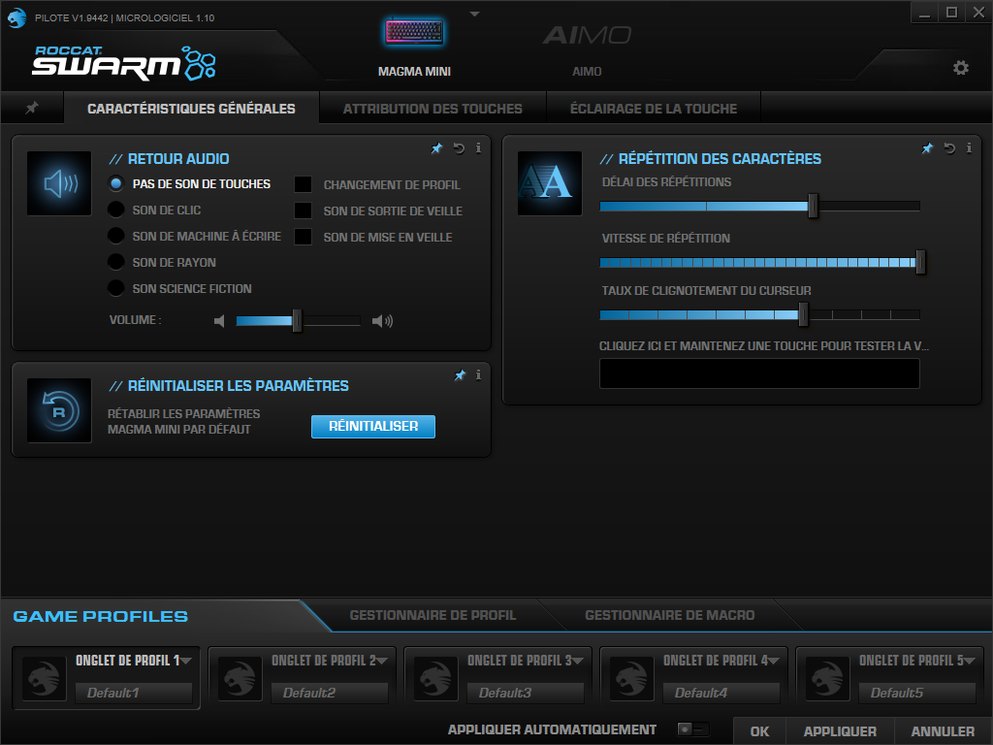Show info for Répétition des Caractères panel

(969, 148)
